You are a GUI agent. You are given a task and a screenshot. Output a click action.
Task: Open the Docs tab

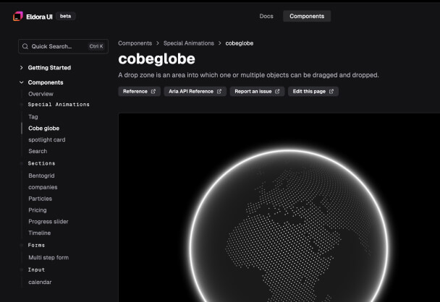coord(266,16)
